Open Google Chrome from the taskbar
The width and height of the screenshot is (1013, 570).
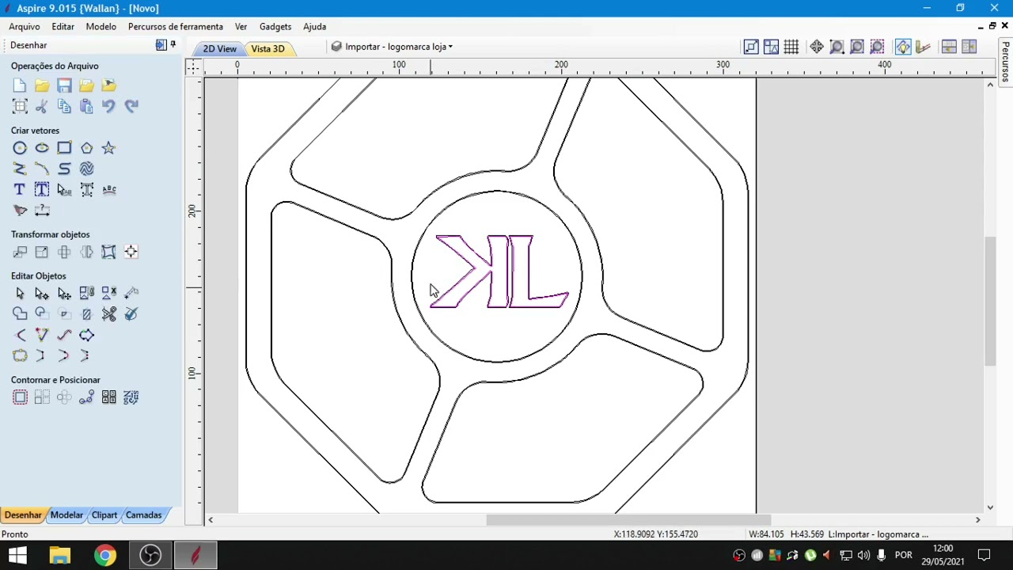[104, 555]
